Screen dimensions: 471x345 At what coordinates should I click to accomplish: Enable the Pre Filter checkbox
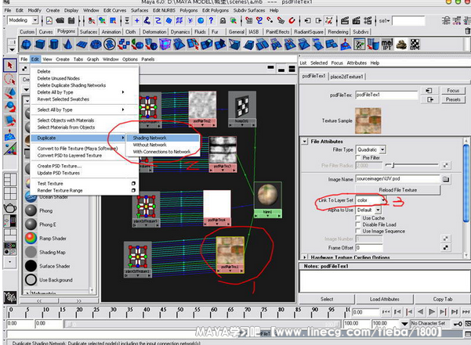point(358,157)
